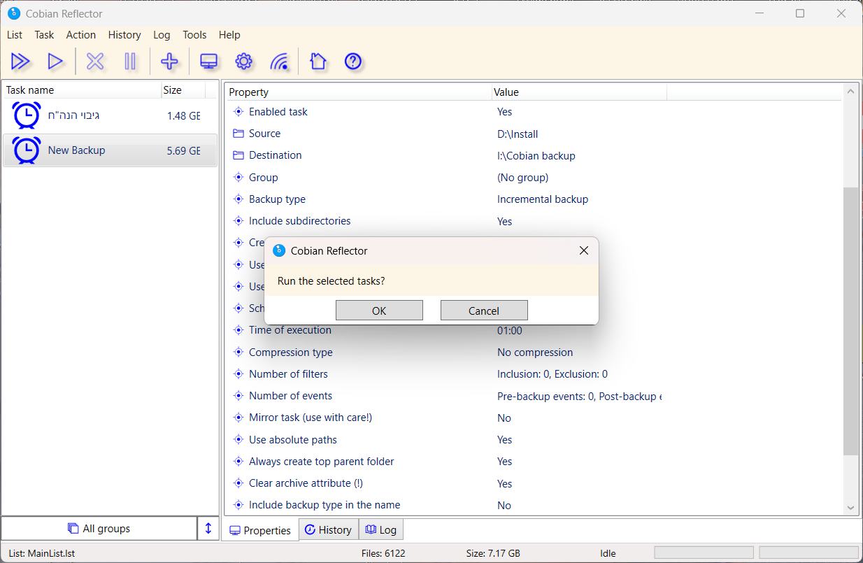This screenshot has height=563, width=863.
Task: Click the Abort X icon in toolbar
Action: 95,62
